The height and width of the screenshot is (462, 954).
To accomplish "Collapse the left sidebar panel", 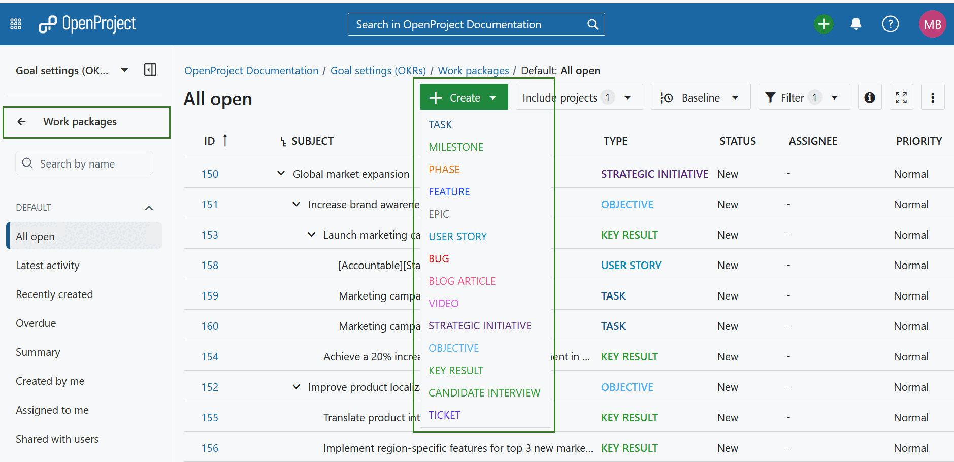I will [150, 70].
